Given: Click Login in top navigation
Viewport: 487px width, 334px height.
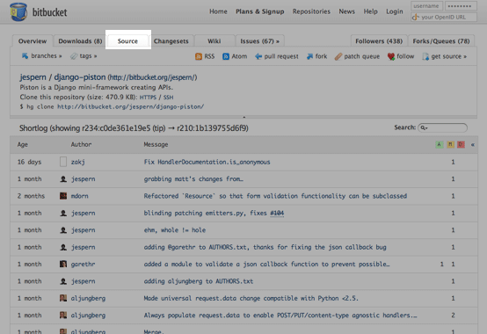Looking at the screenshot, I should click(x=395, y=11).
